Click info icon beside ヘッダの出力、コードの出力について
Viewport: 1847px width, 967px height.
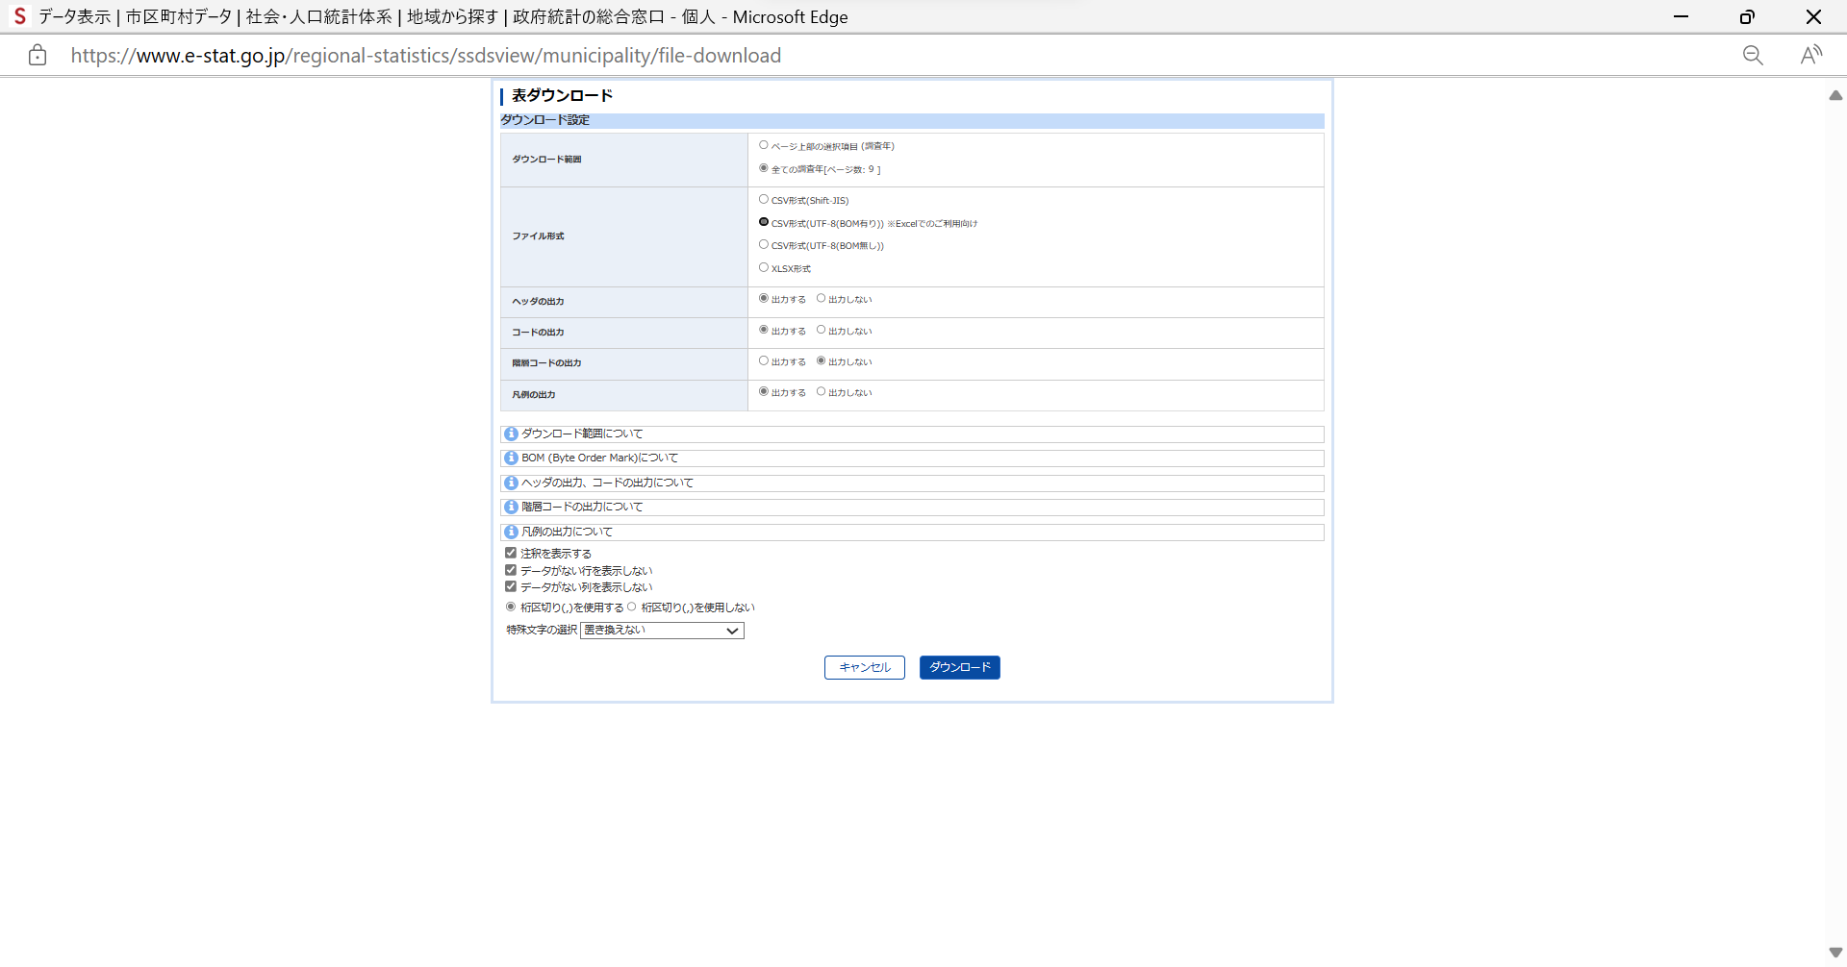click(x=511, y=483)
